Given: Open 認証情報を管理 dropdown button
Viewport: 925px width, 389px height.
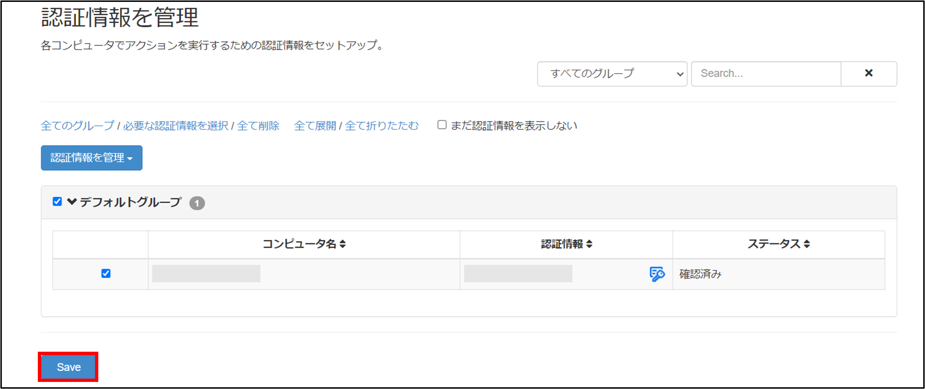Looking at the screenshot, I should [92, 158].
